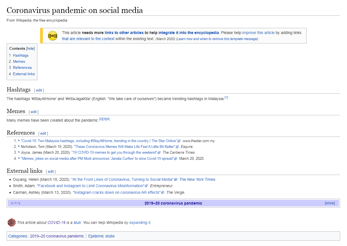Open 'links to other articles' link
Viewport: 347px width, 246px height.
124,33
